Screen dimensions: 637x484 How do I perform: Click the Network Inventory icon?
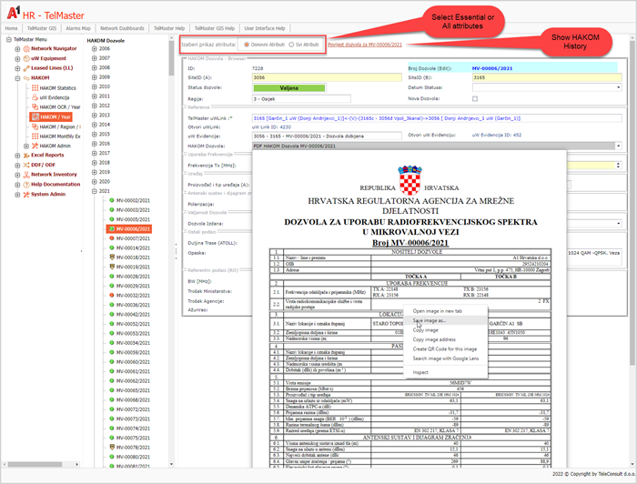[x=26, y=175]
